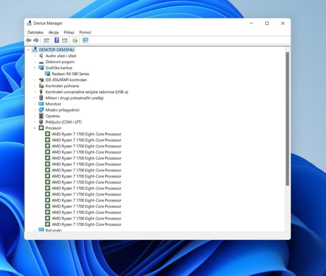326x276 pixels.
Task: Open Help via blue question mark icon
Action: (57, 40)
